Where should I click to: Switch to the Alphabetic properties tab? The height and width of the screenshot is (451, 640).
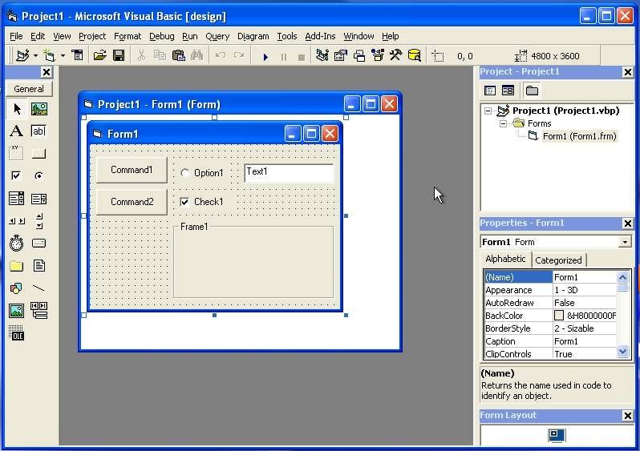pyautogui.click(x=505, y=259)
